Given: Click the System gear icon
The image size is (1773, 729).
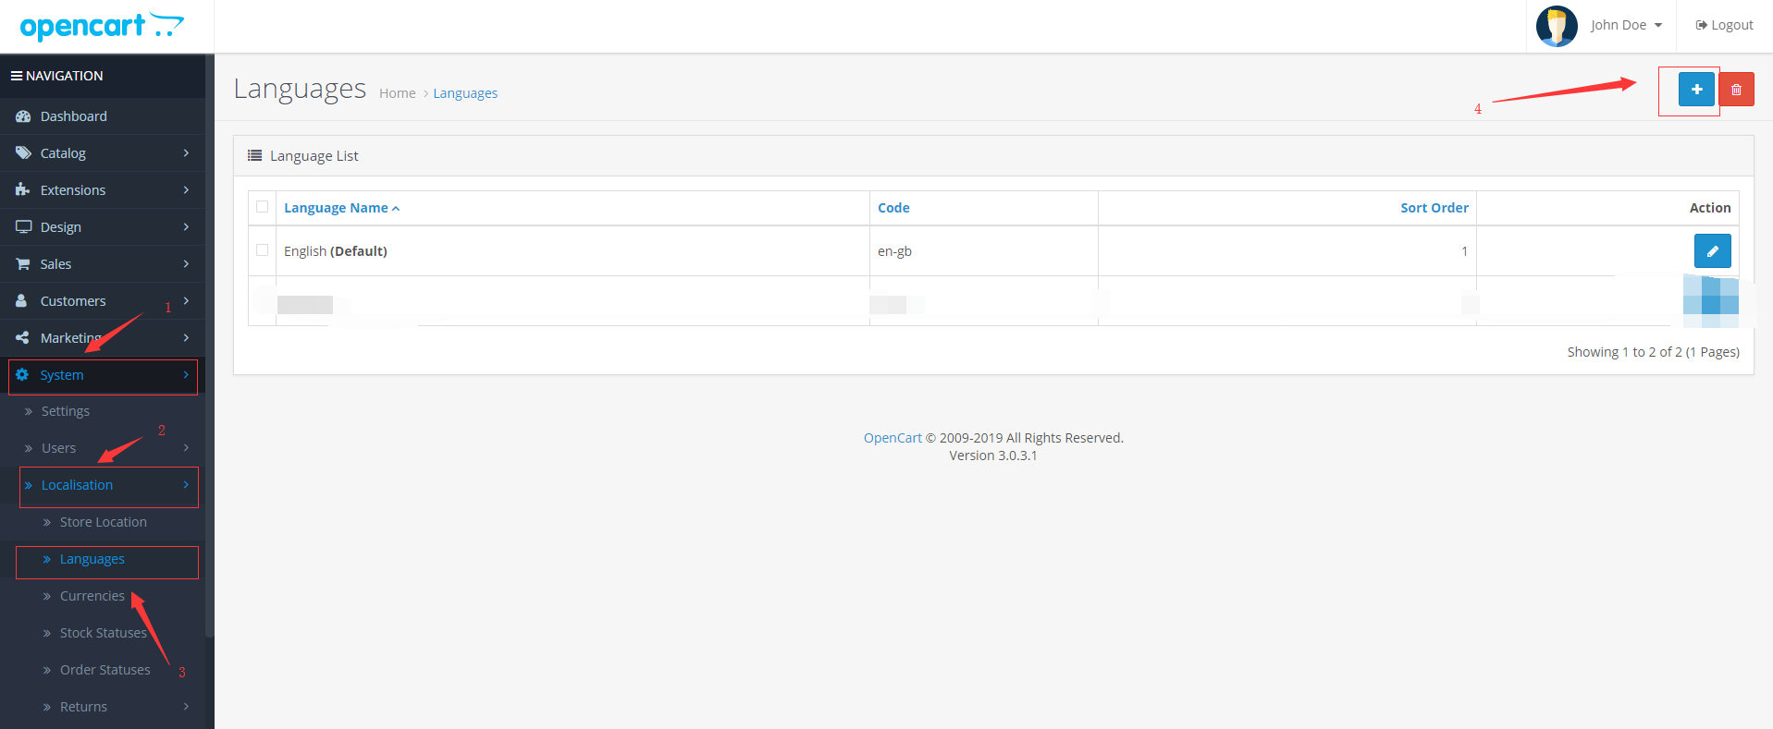Looking at the screenshot, I should (x=22, y=375).
